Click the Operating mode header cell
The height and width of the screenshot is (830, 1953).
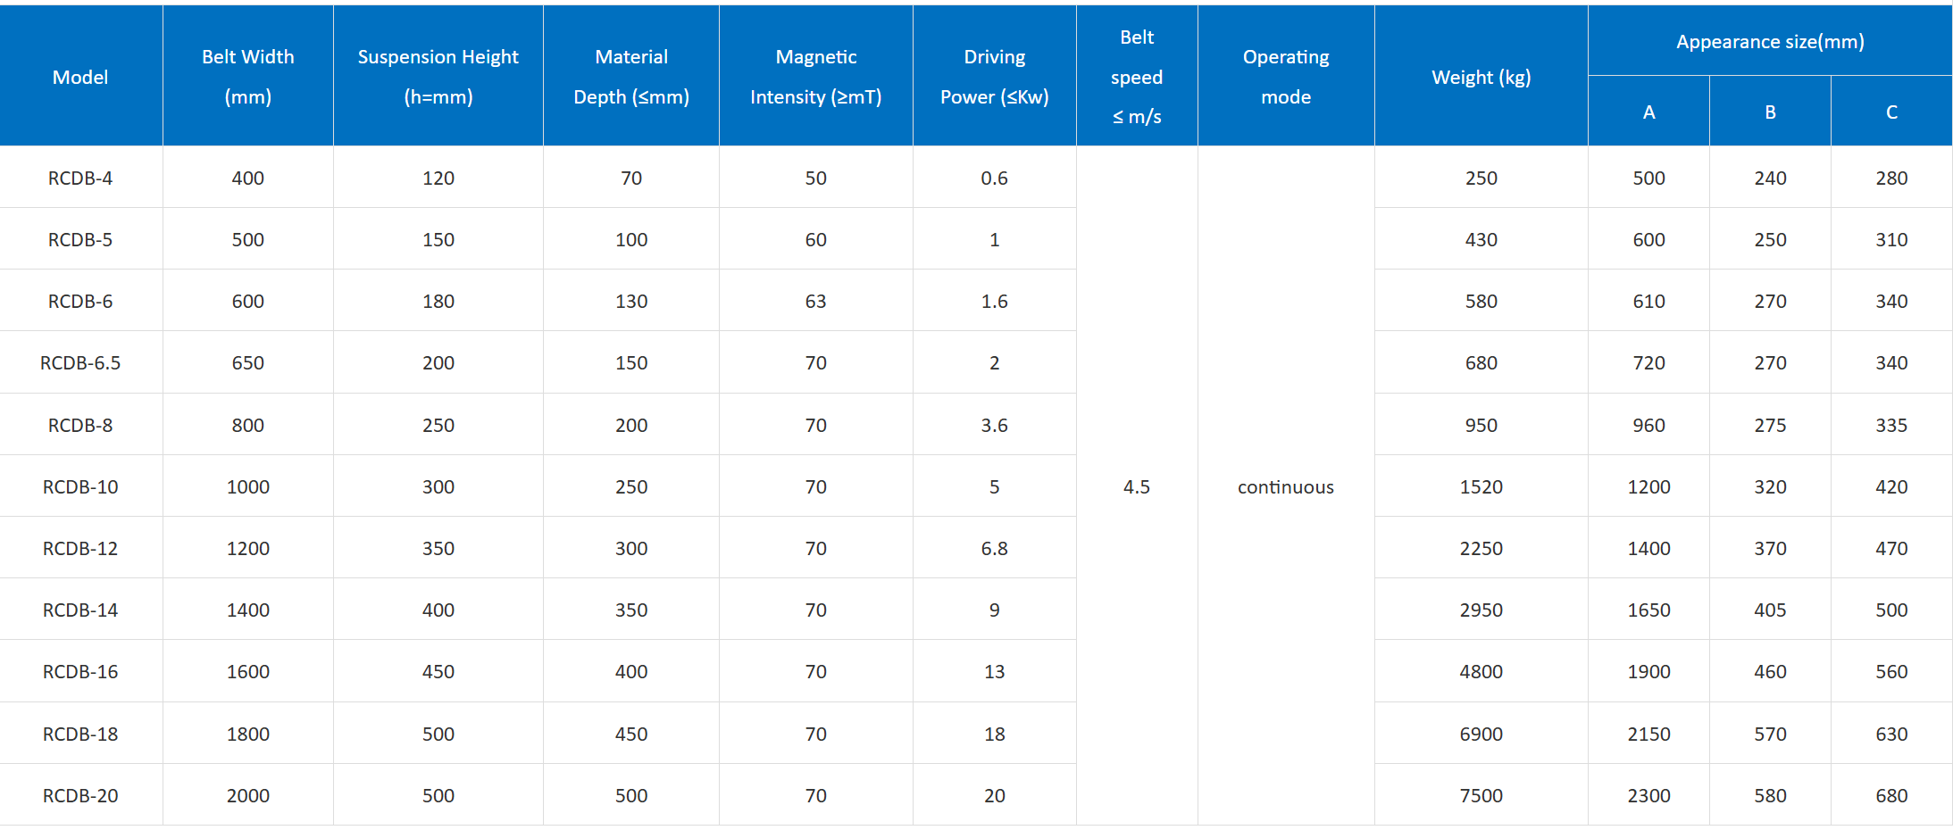click(1285, 77)
